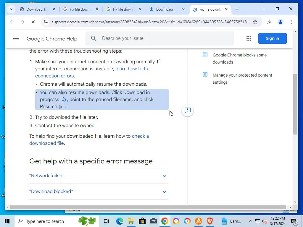Open Brave browser from taskbar

tap(210, 221)
